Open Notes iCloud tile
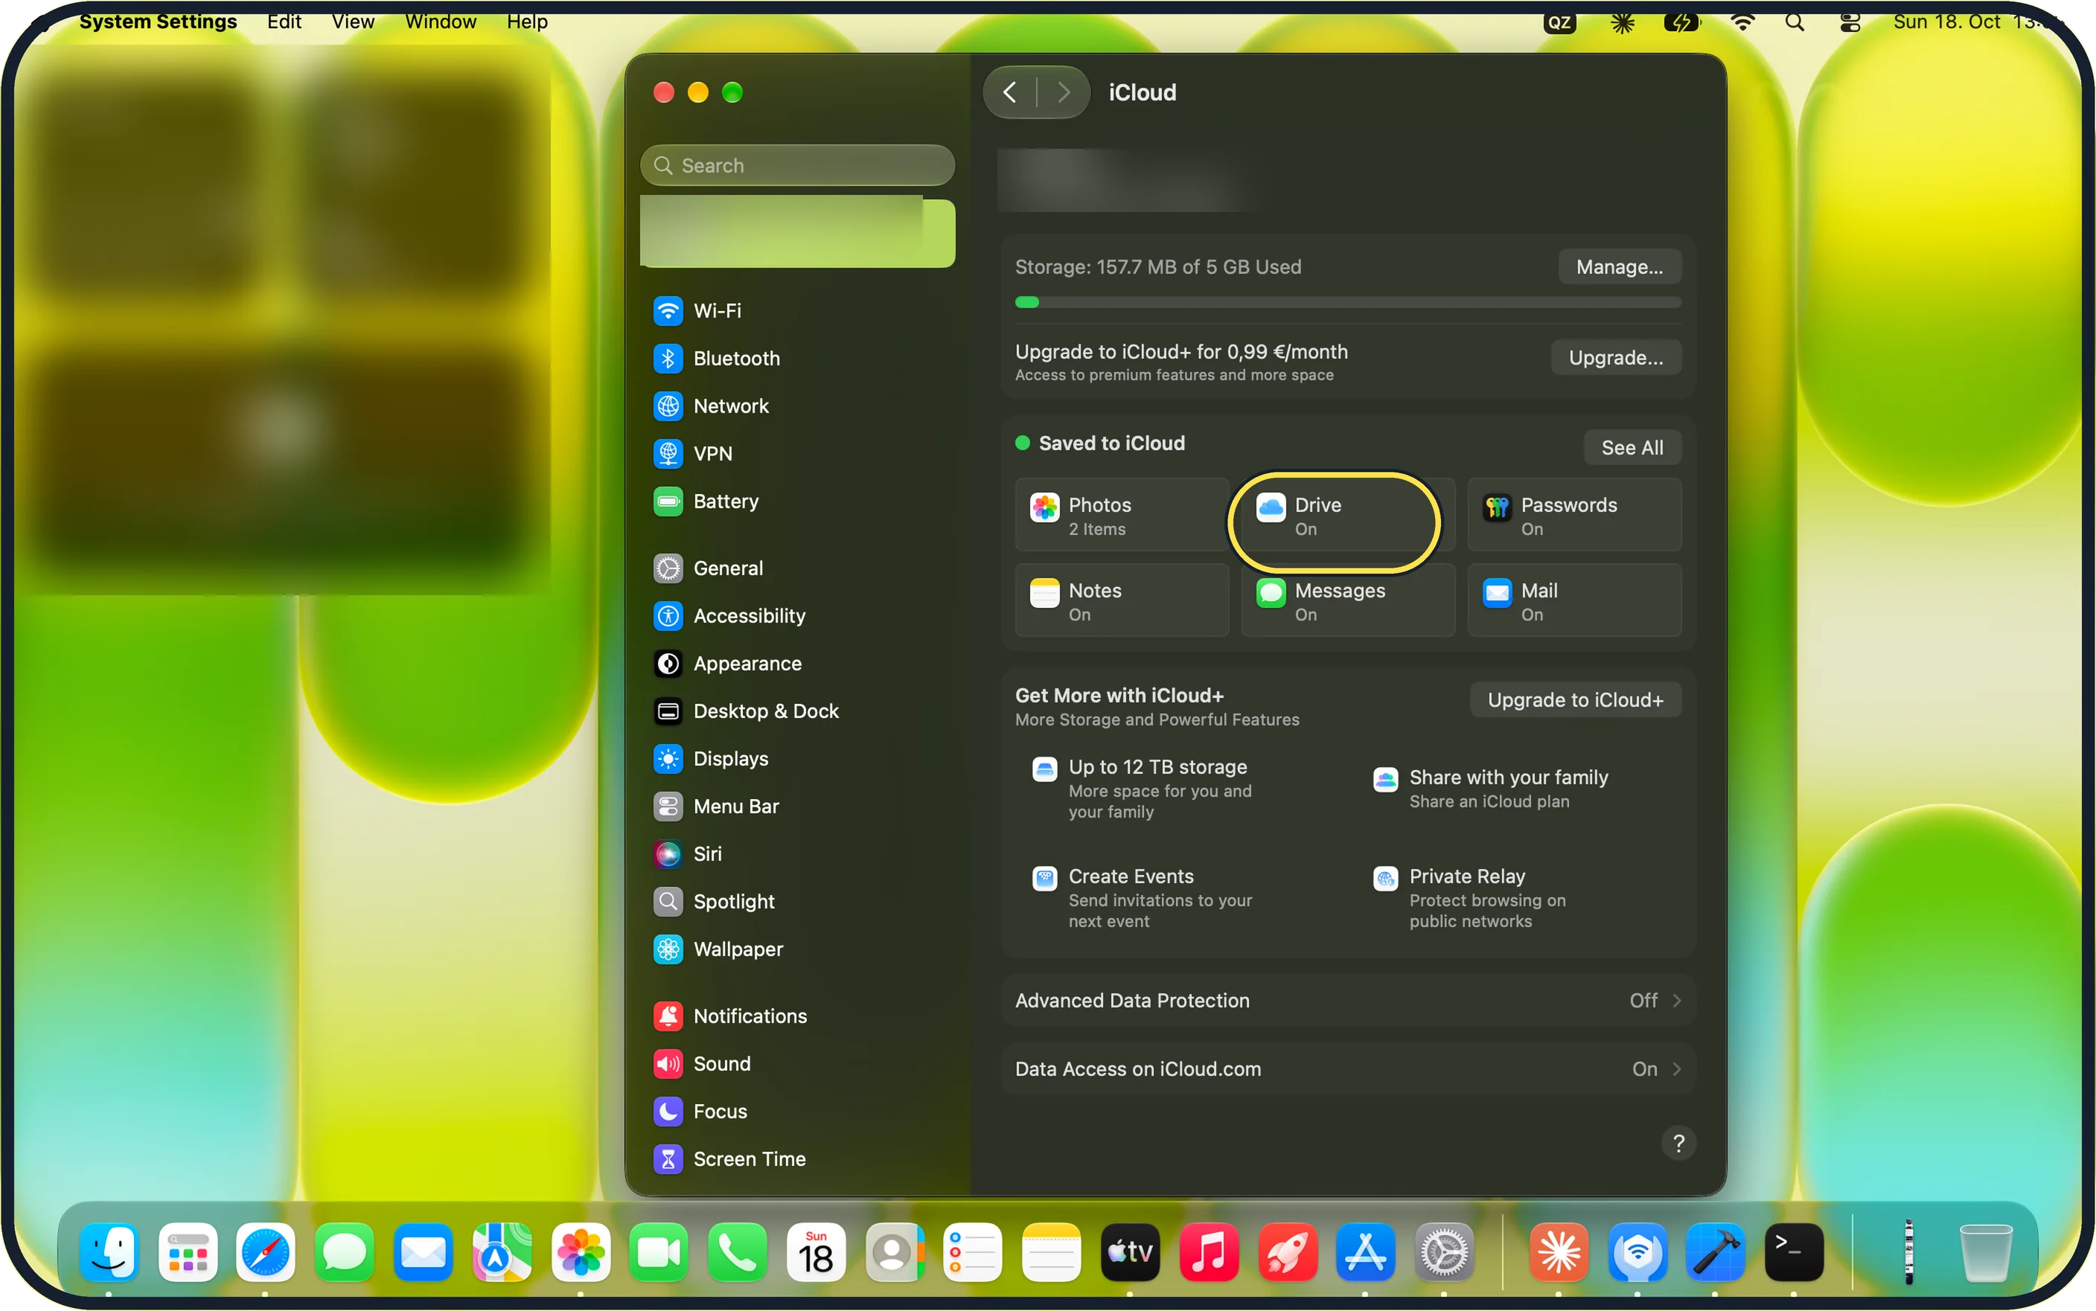The image size is (2096, 1311). pos(1121,602)
